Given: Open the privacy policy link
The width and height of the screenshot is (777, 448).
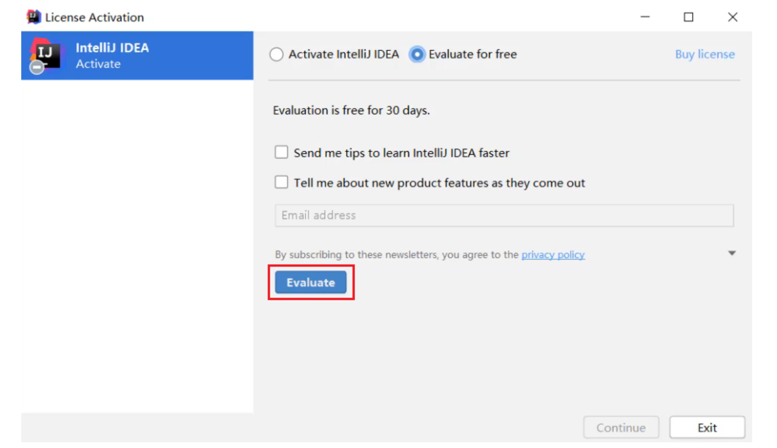Looking at the screenshot, I should pos(553,255).
